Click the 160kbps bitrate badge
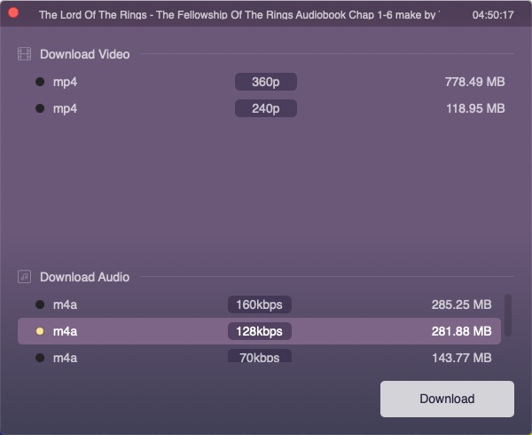This screenshot has width=532, height=435. click(260, 304)
